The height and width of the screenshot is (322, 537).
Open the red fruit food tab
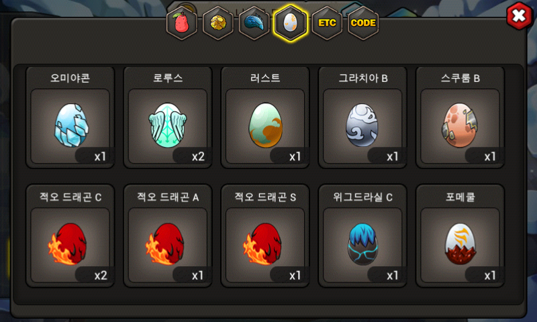(x=181, y=23)
